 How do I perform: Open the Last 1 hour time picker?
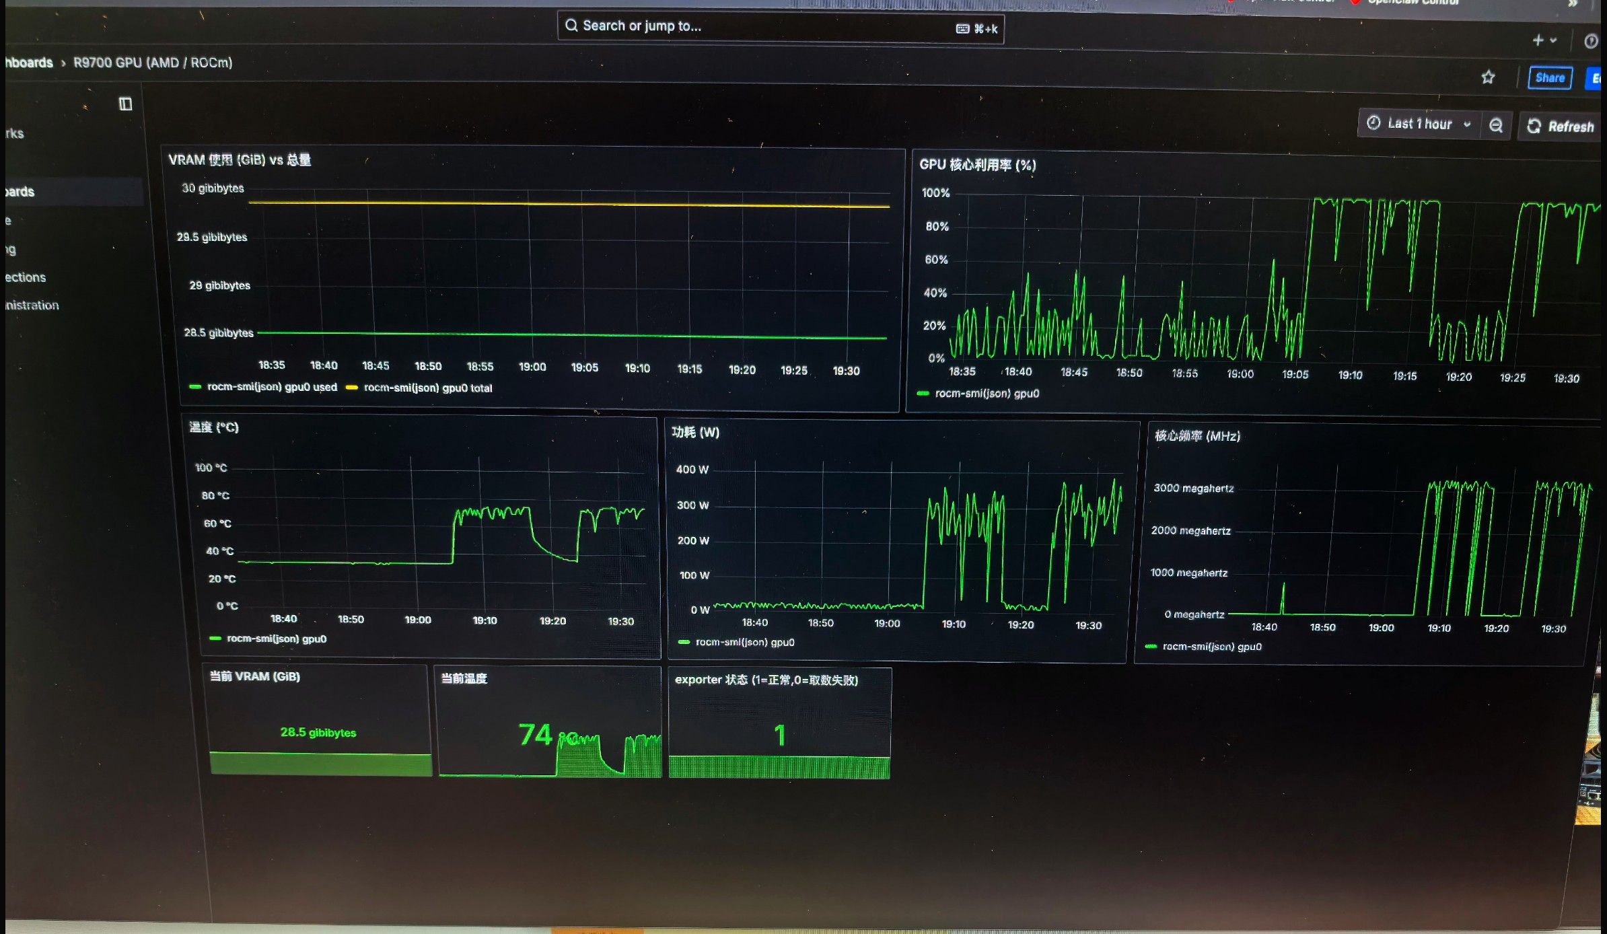[x=1419, y=124]
